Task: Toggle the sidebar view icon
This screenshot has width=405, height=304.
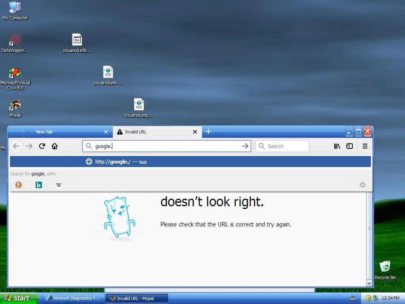Action: click(350, 146)
